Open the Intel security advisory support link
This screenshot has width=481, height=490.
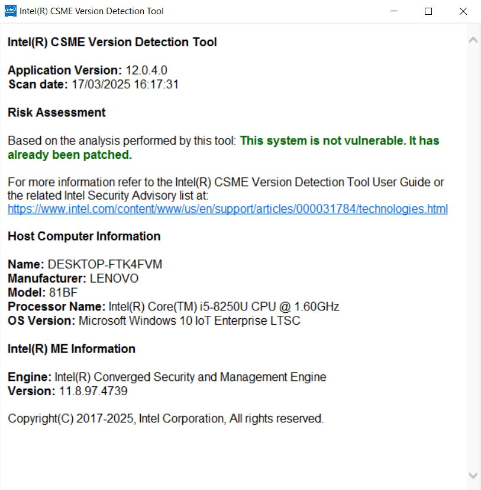[227, 209]
